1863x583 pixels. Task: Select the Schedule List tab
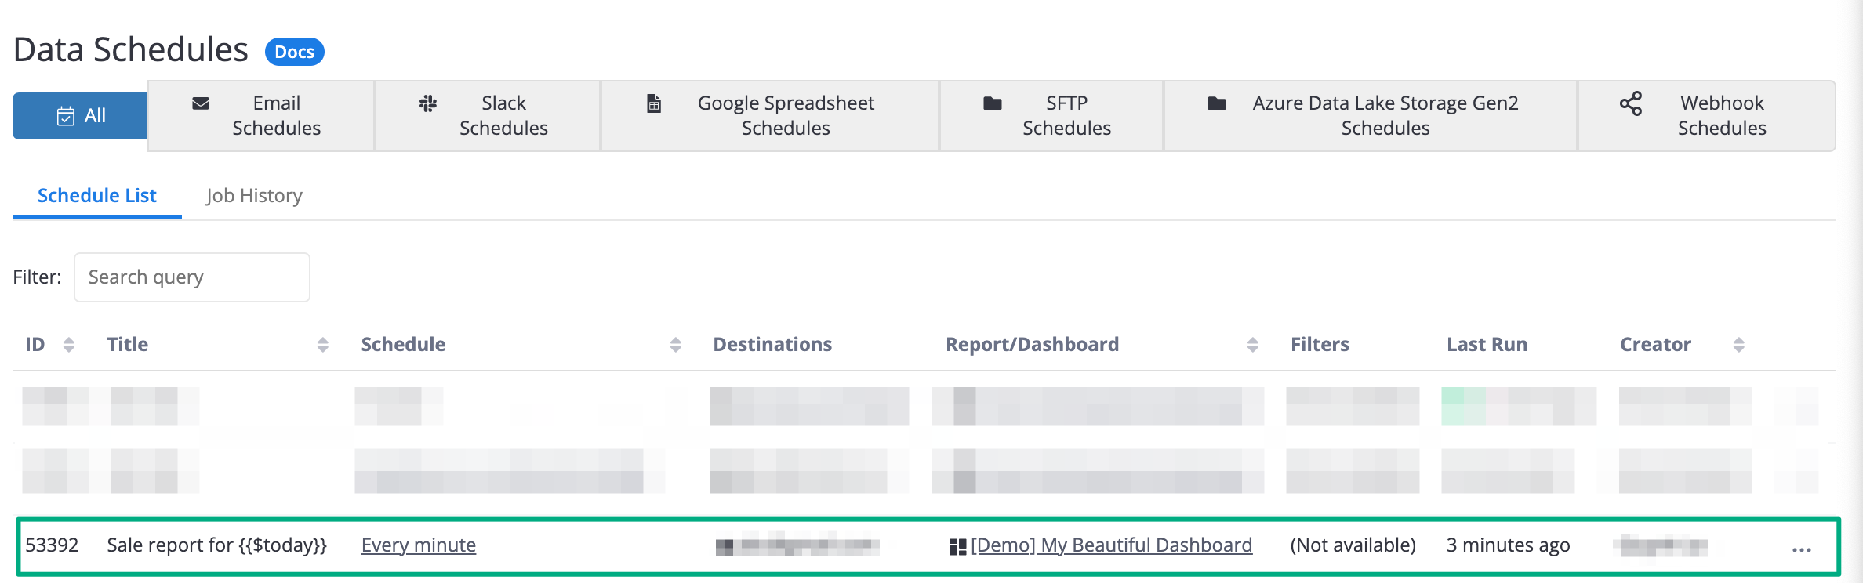[97, 195]
